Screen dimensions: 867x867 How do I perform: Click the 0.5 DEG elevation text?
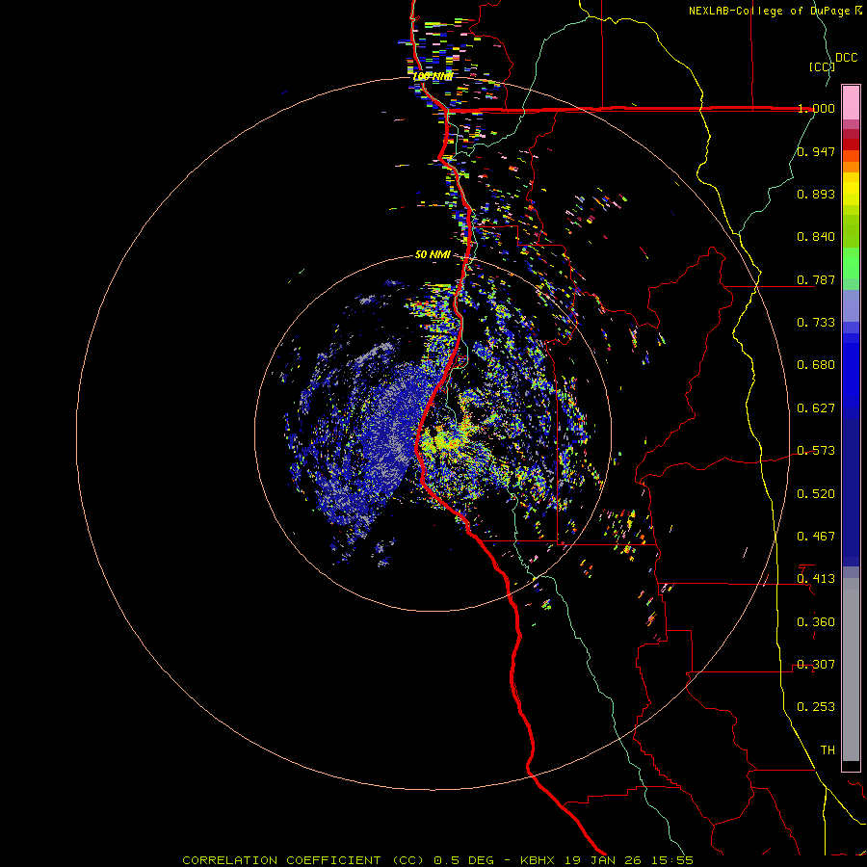(464, 860)
